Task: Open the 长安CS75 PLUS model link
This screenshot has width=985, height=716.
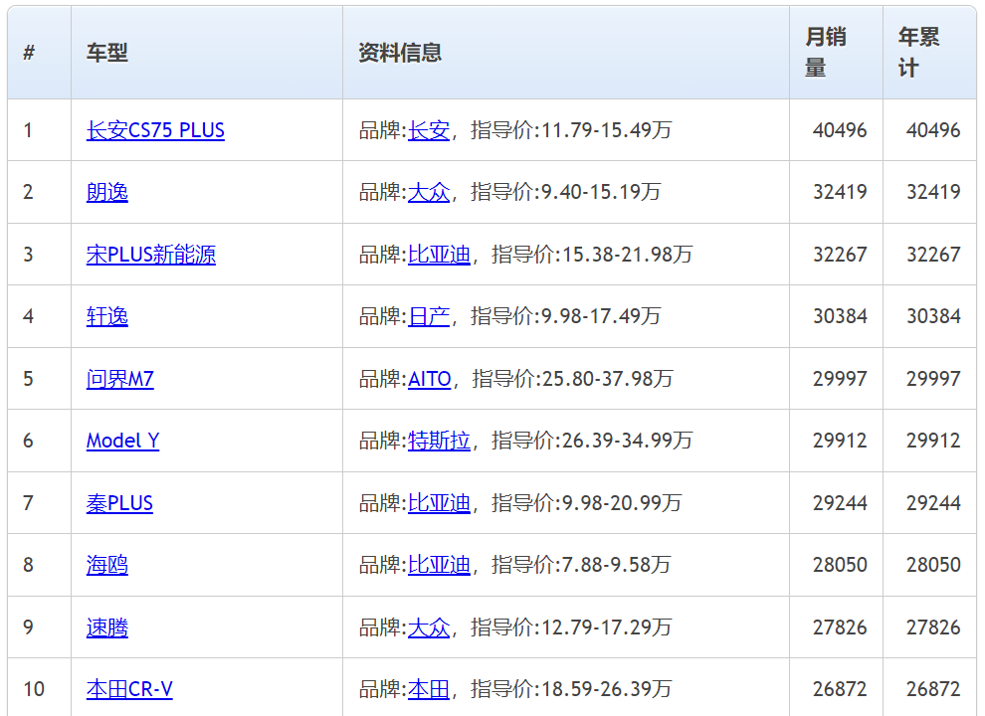Action: tap(155, 130)
